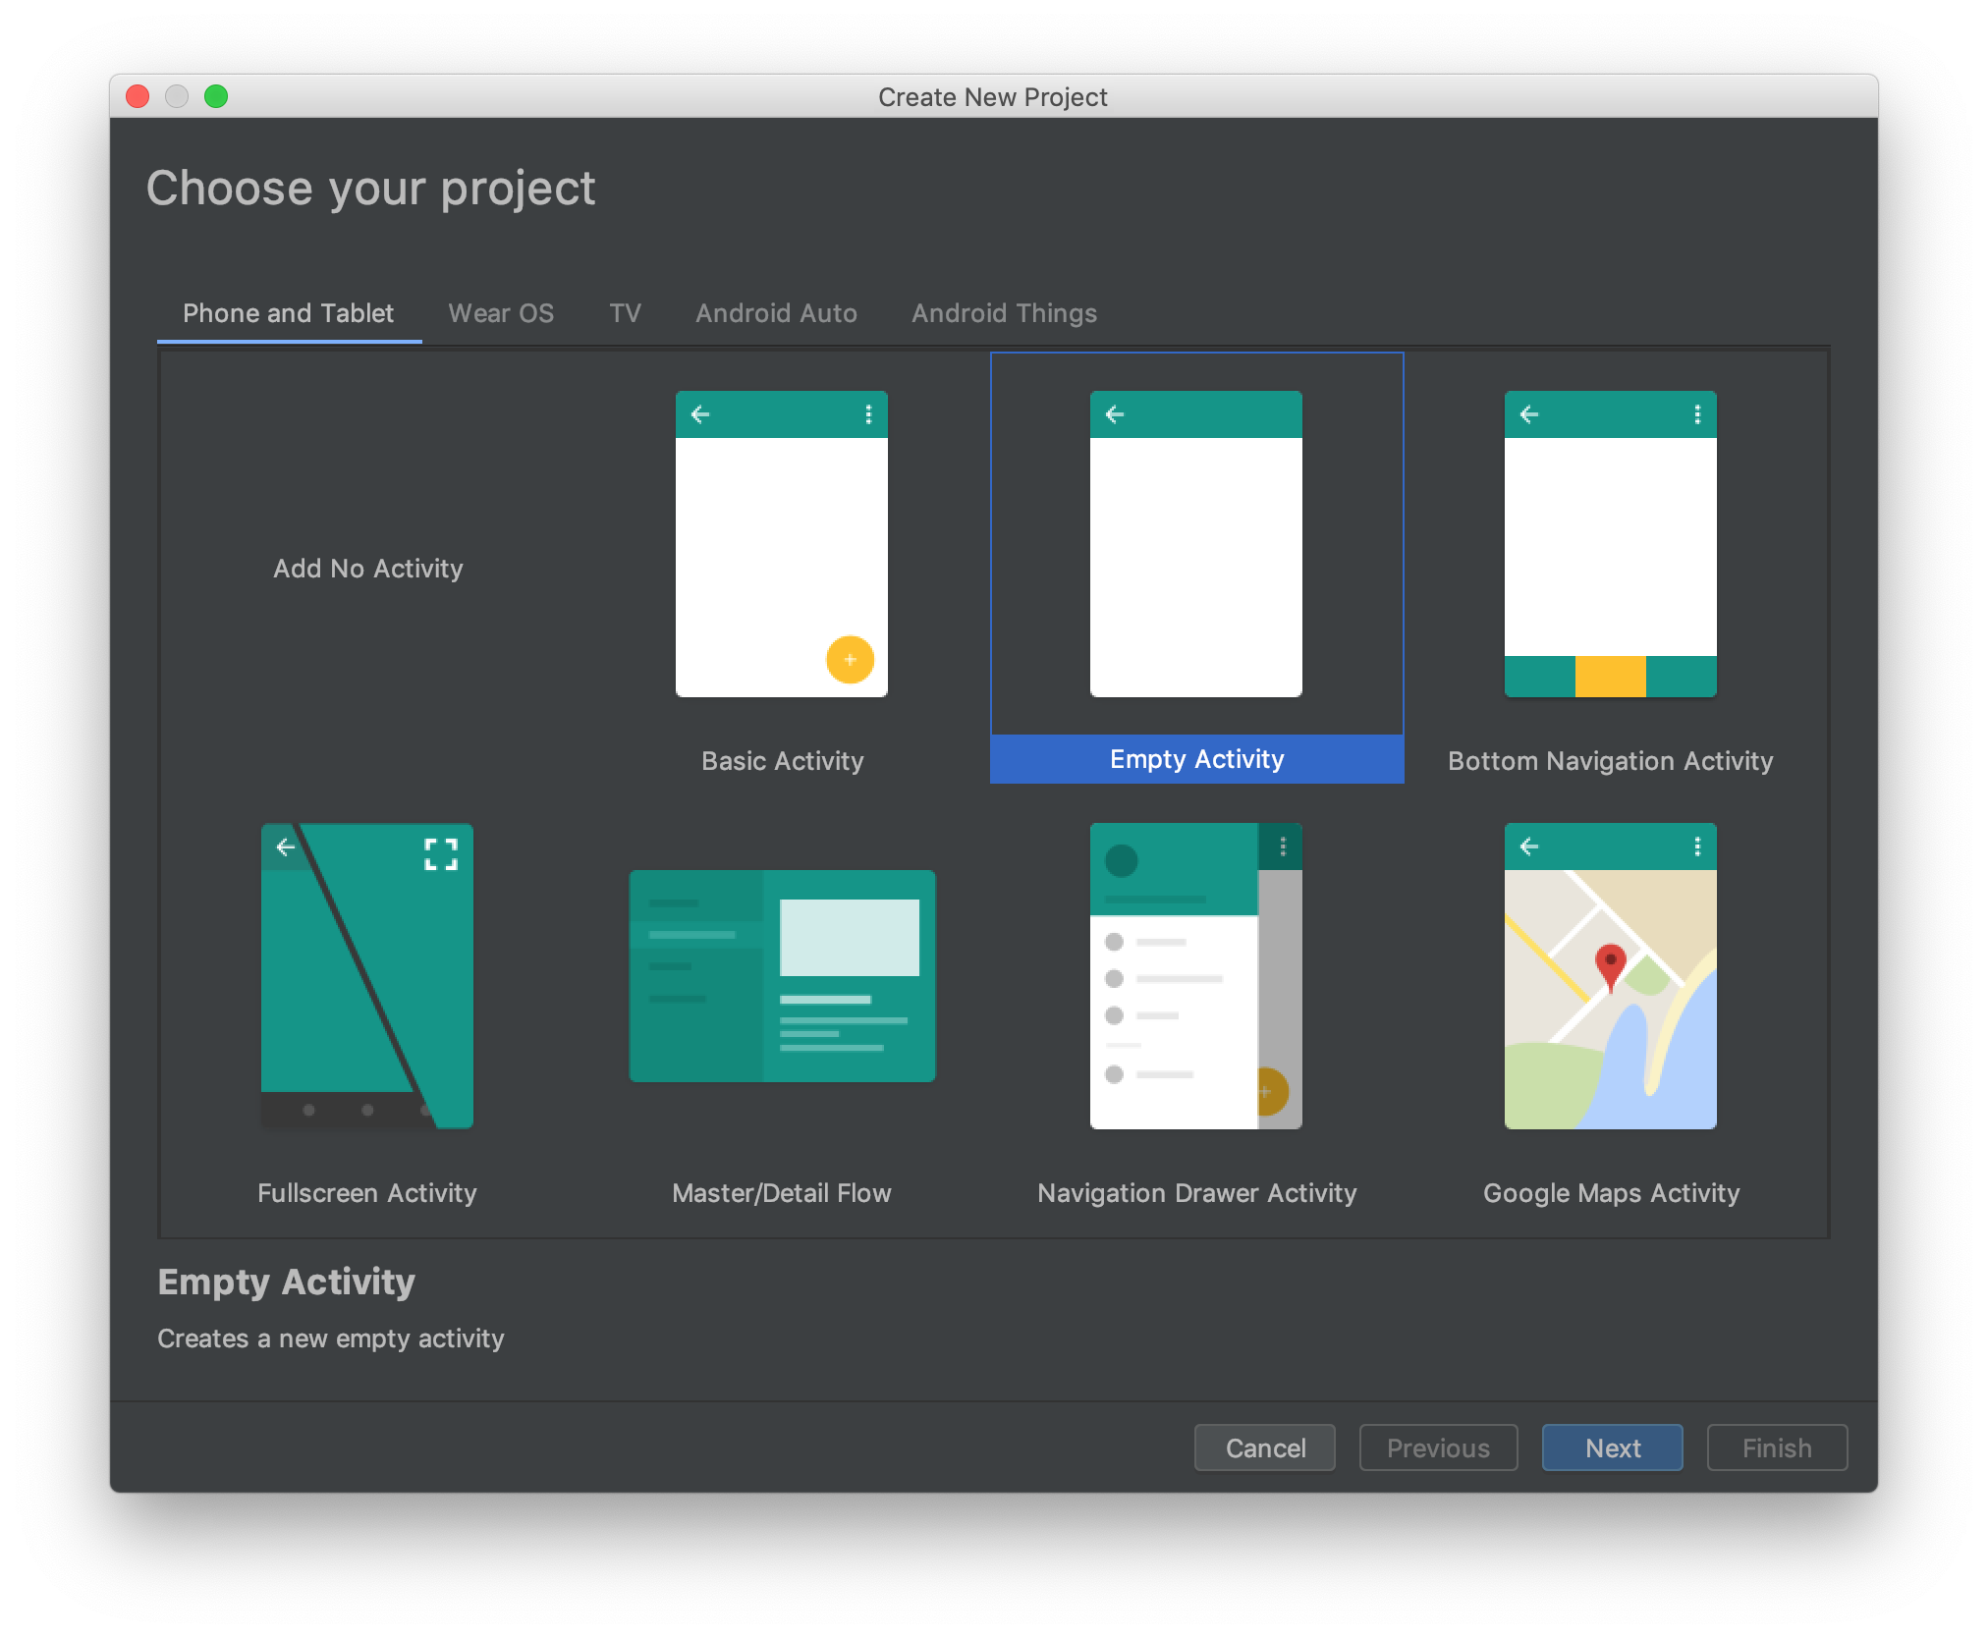Choose the Master/Detail Flow template
This screenshot has width=1988, height=1638.
782,976
